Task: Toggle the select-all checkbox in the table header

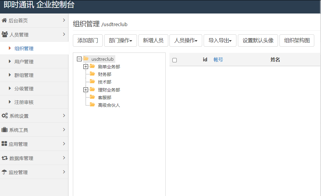Action: click(175, 60)
